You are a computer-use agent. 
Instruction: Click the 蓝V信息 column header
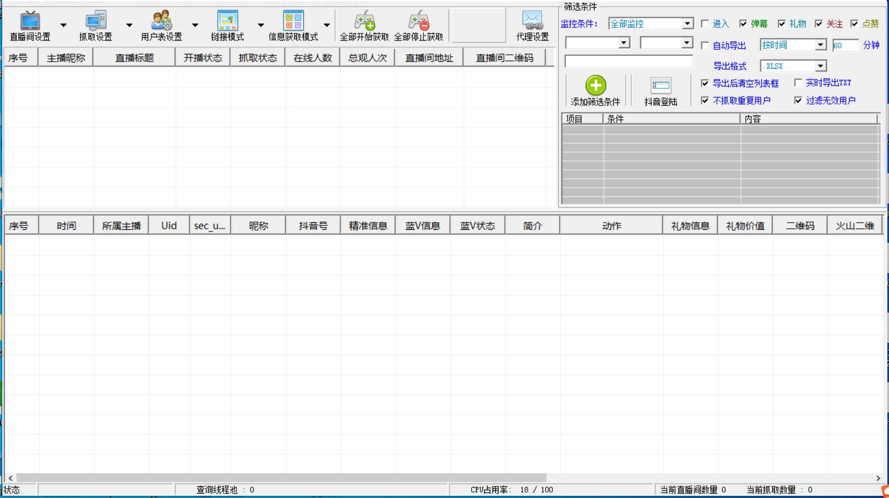coord(423,225)
